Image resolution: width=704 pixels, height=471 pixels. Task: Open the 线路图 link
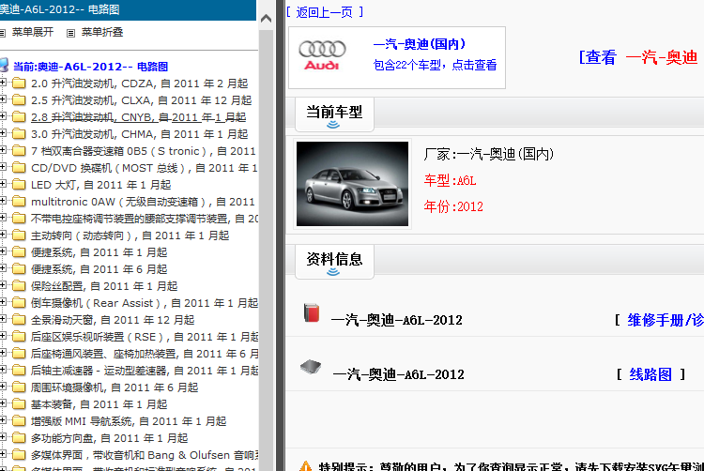coord(650,374)
